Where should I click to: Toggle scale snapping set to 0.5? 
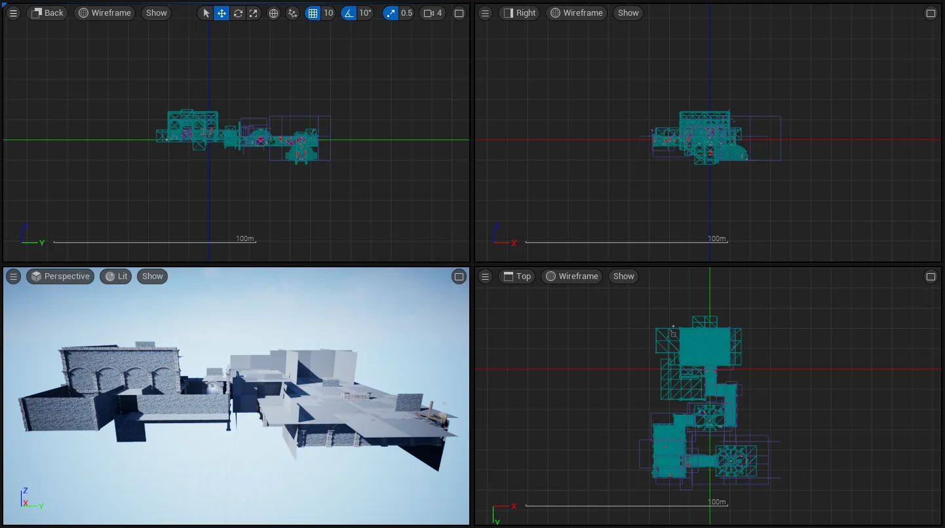[391, 12]
